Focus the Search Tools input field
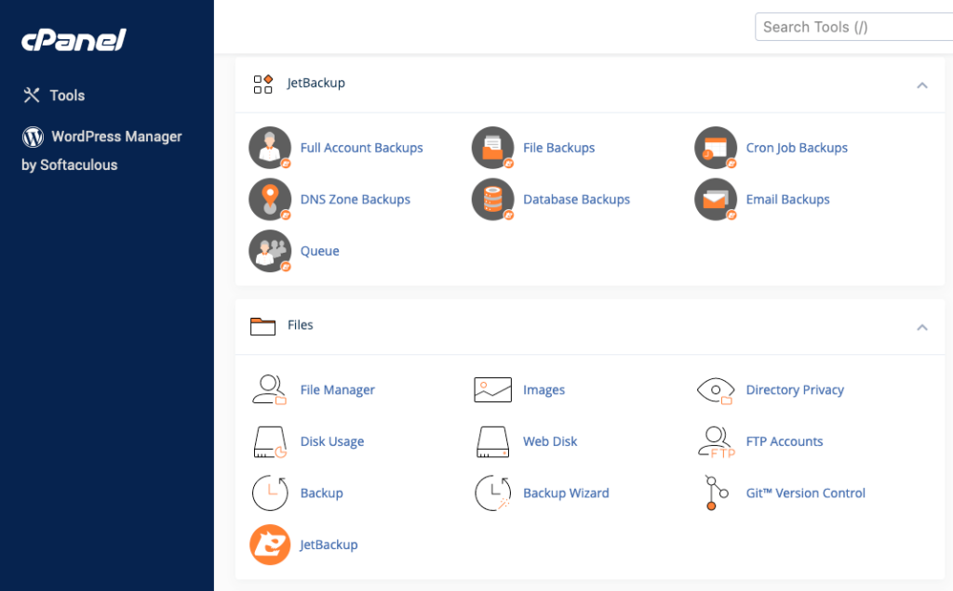The image size is (953, 591). coord(853,27)
